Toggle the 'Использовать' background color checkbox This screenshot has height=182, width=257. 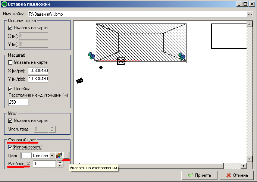(10, 147)
